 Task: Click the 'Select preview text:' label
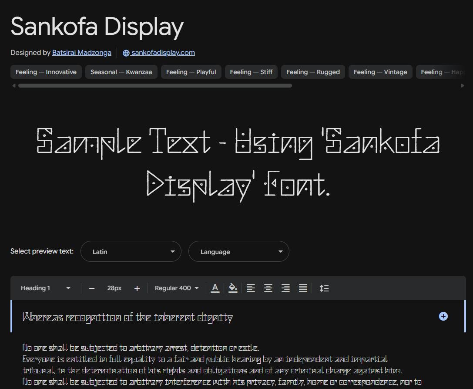(x=42, y=251)
